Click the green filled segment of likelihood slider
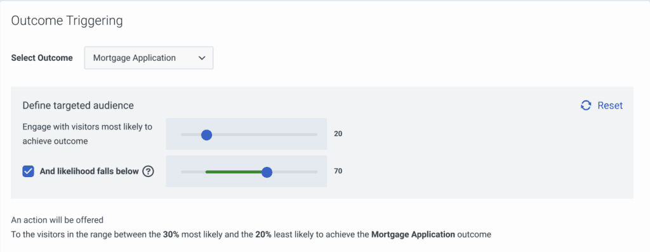Image resolution: width=650 pixels, height=252 pixels. point(234,172)
